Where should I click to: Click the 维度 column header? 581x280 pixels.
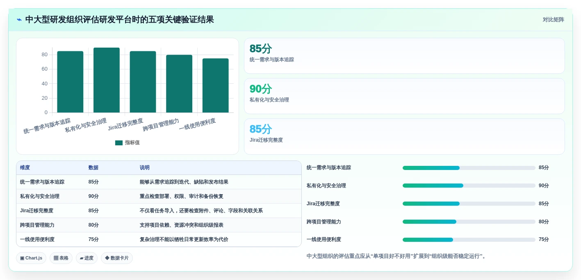(25, 168)
